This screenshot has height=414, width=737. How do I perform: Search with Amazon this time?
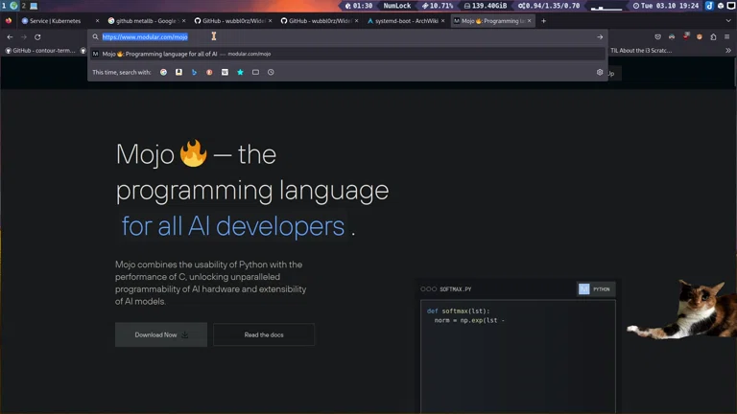[x=179, y=72]
